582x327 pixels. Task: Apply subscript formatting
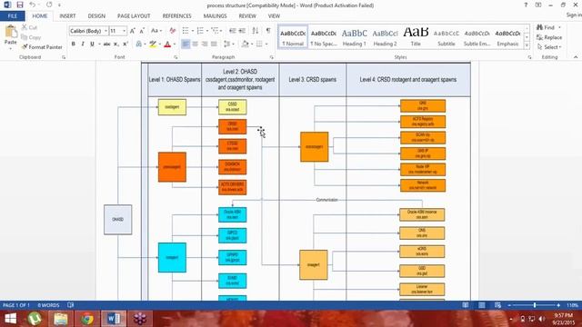coord(116,45)
